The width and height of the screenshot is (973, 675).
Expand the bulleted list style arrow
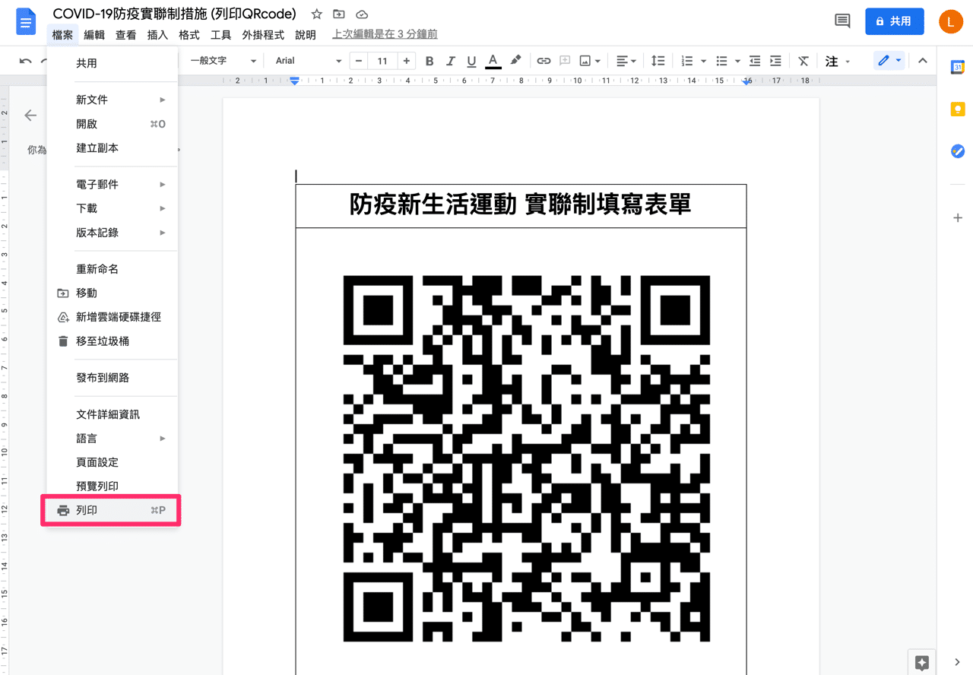[x=738, y=61]
